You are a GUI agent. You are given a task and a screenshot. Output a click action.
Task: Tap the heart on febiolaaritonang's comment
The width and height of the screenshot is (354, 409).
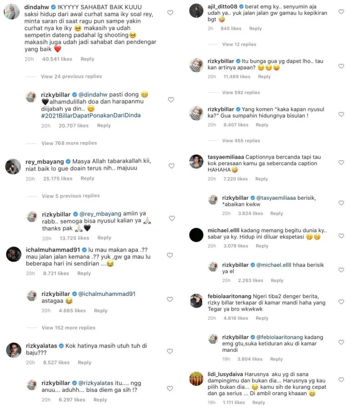[341, 302]
